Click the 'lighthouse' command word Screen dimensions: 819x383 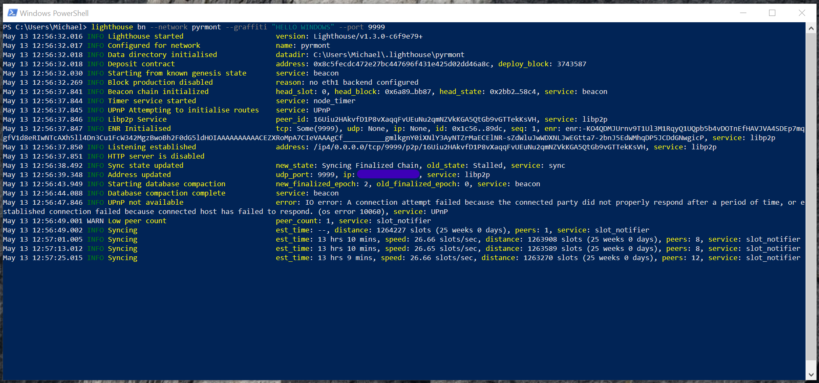tap(112, 27)
